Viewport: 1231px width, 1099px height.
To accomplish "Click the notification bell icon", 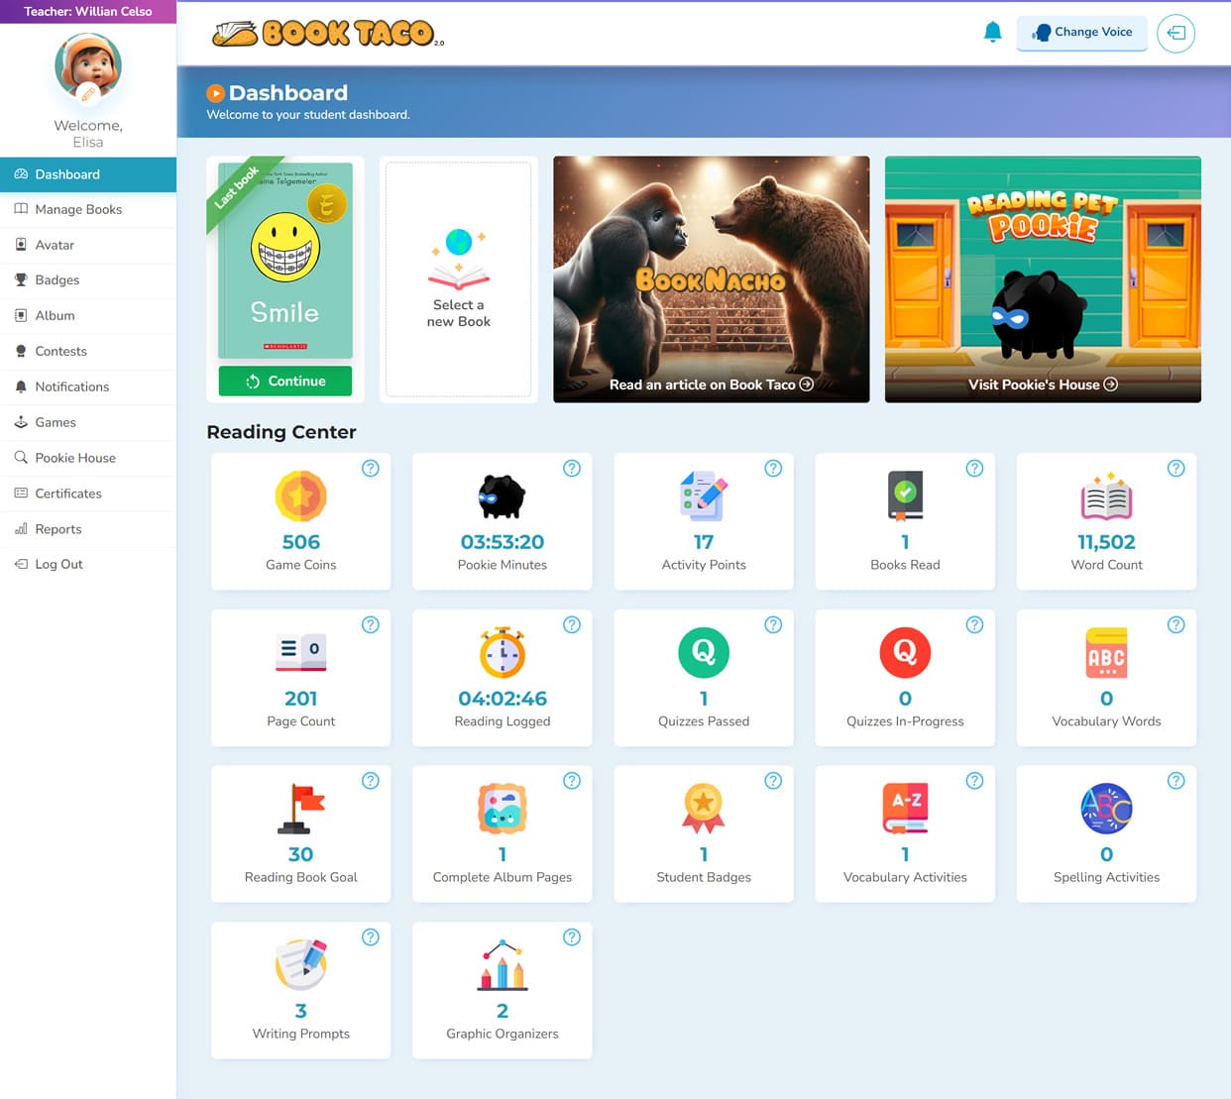I will [x=992, y=32].
